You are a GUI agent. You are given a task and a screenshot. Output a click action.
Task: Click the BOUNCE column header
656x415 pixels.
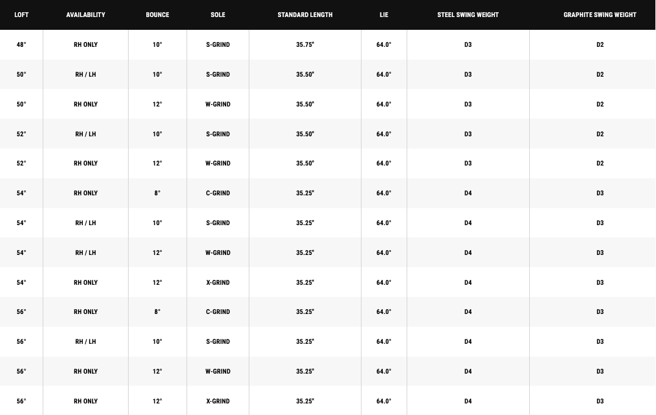(x=157, y=15)
